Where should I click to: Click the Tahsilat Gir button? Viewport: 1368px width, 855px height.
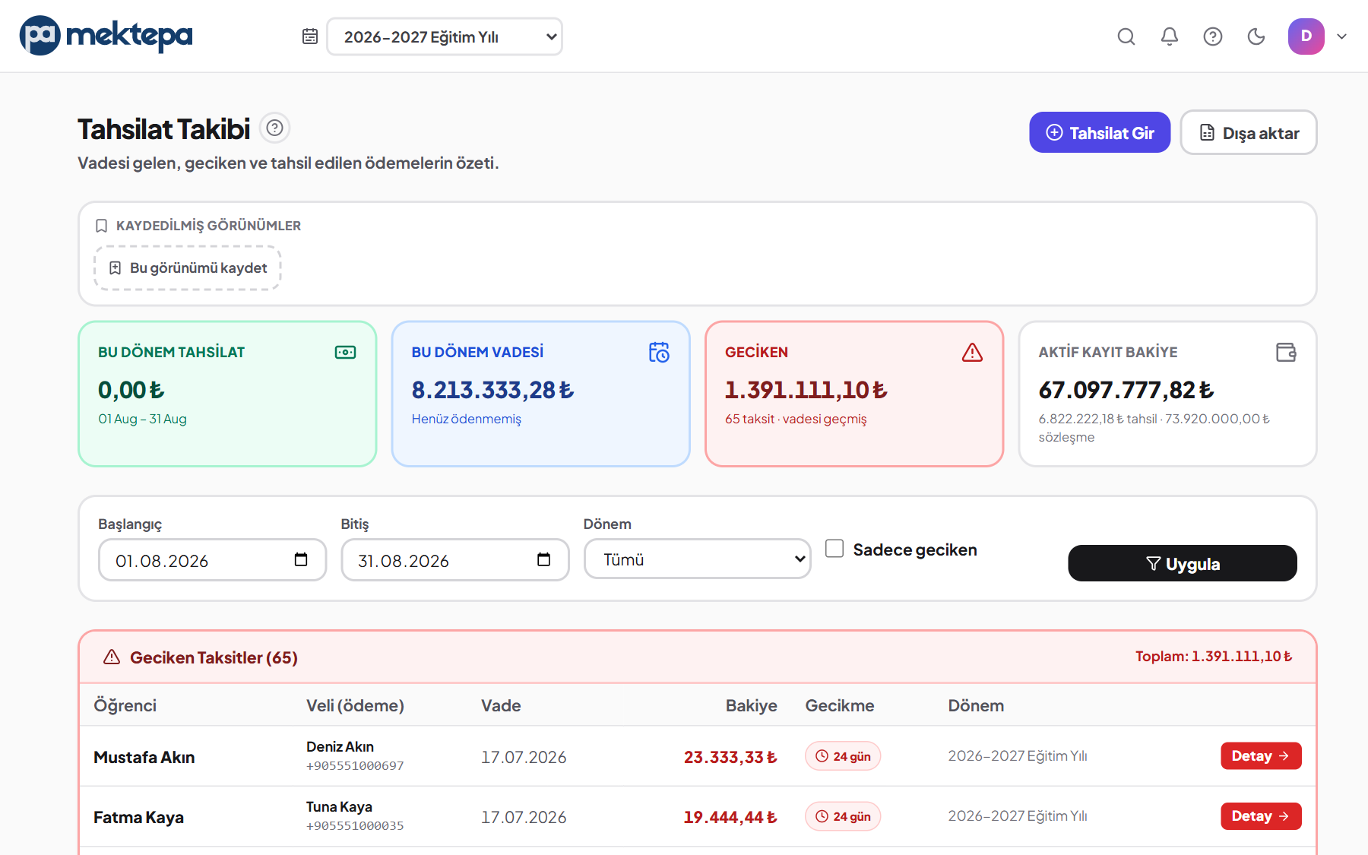click(x=1100, y=132)
